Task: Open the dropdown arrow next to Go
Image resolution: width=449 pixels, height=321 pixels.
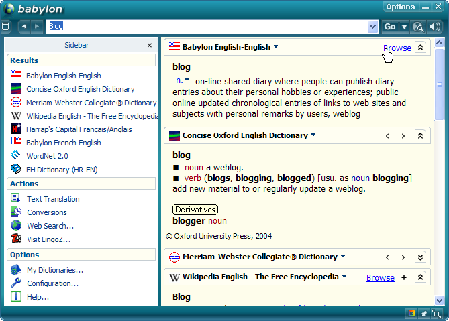Action: 404,27
